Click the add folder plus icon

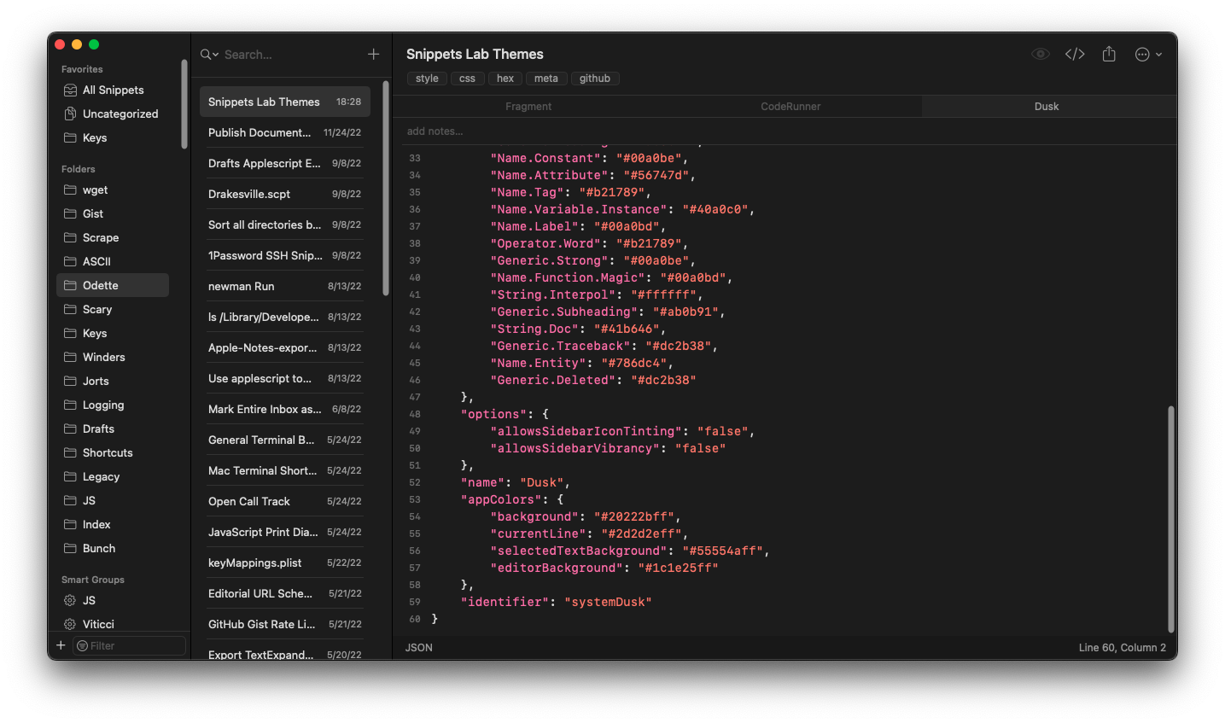click(61, 645)
